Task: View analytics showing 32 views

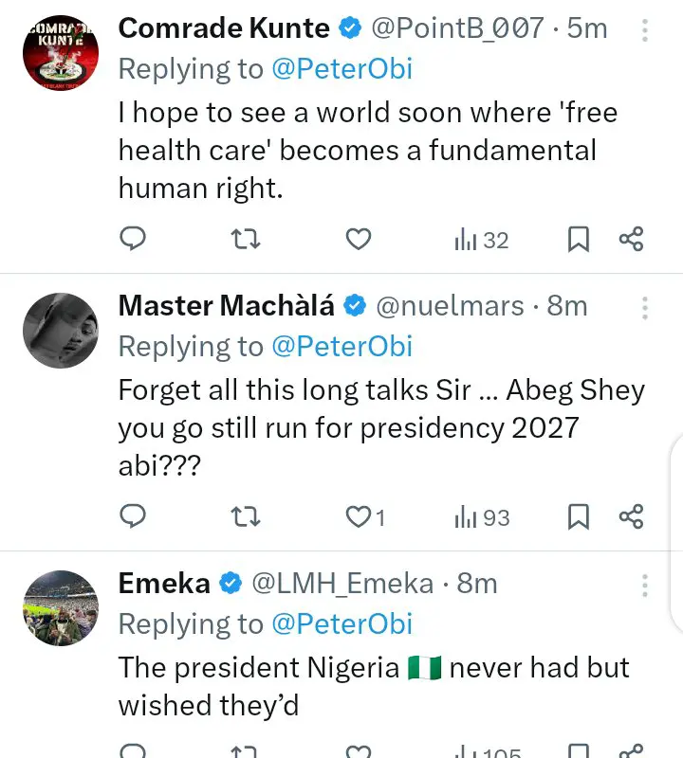Action: tap(482, 240)
